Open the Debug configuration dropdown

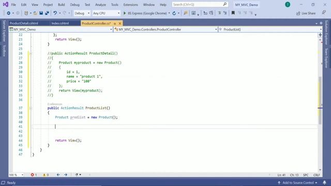pos(82,13)
